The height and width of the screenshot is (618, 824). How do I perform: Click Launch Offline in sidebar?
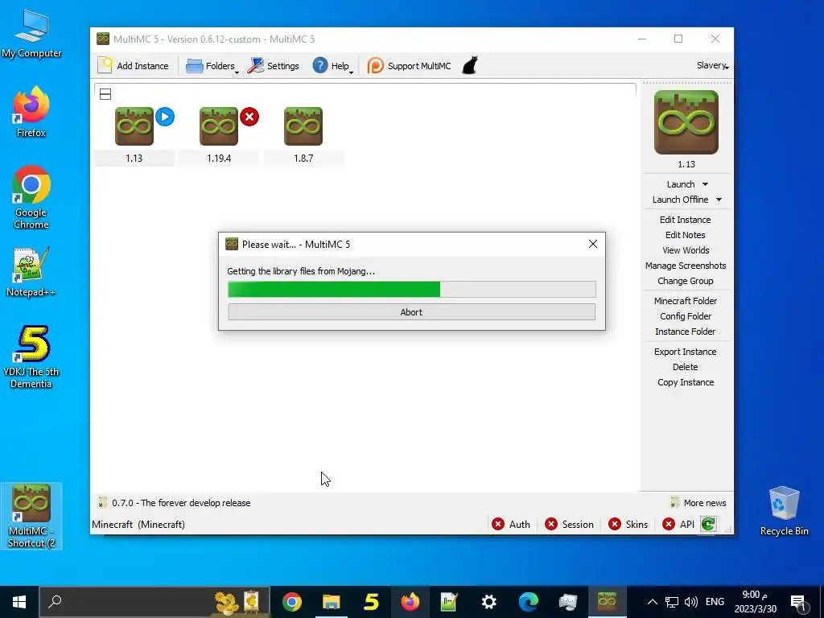[680, 200]
